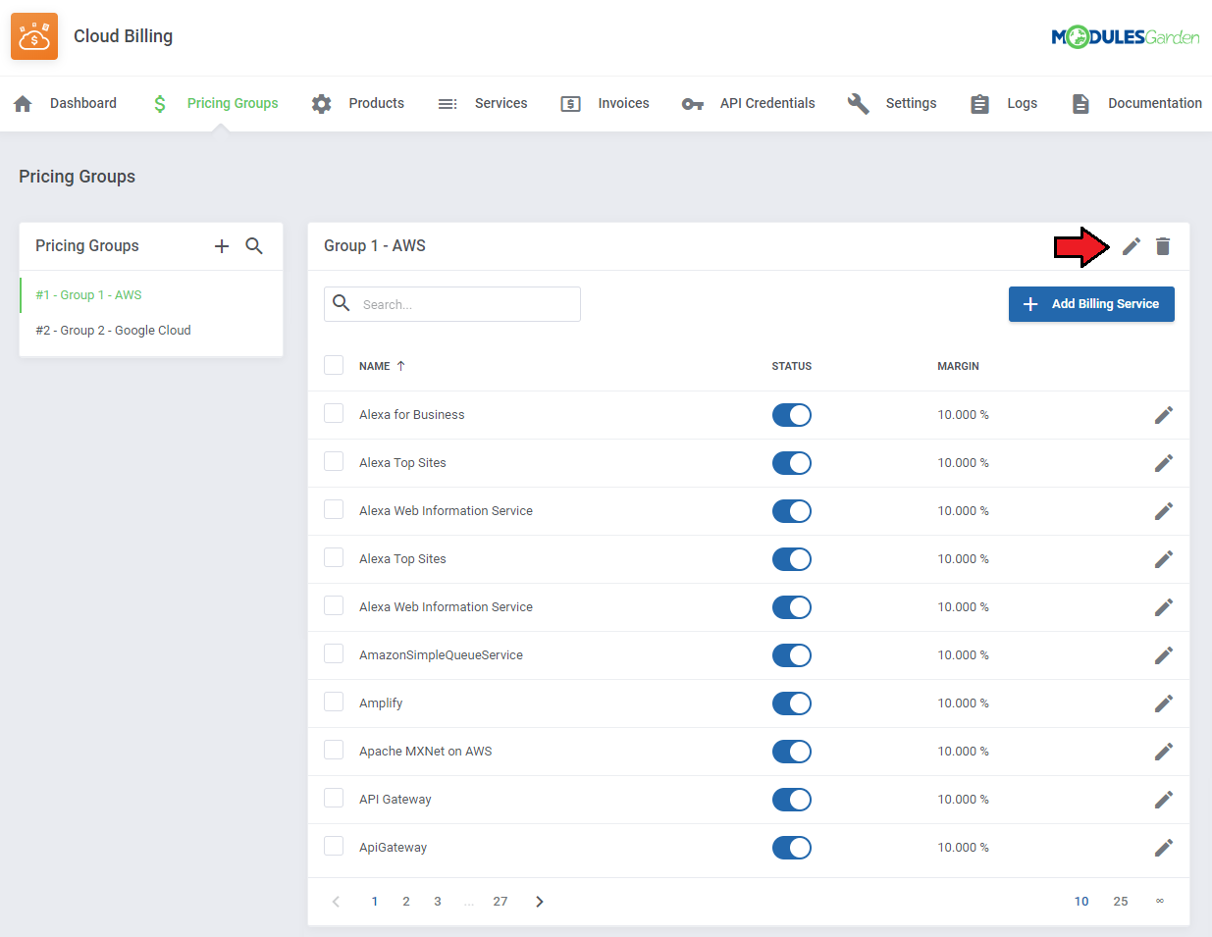This screenshot has height=937, width=1212.
Task: Open Settings via wrench icon
Action: pyautogui.click(x=859, y=103)
